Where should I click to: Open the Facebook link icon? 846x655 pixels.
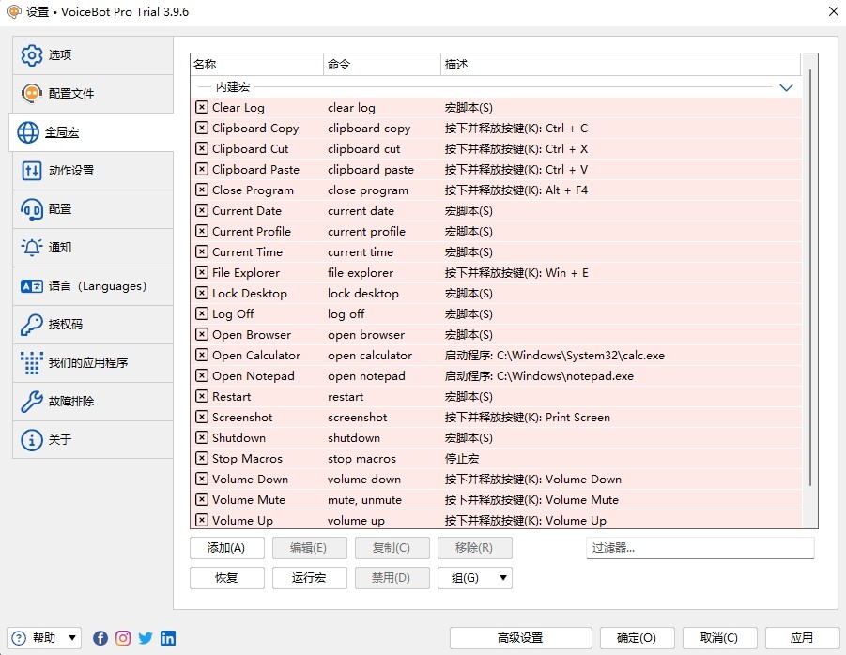point(100,638)
